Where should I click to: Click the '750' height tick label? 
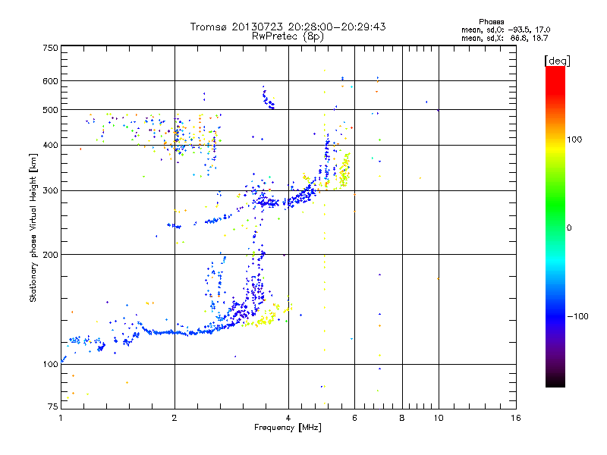(x=50, y=48)
